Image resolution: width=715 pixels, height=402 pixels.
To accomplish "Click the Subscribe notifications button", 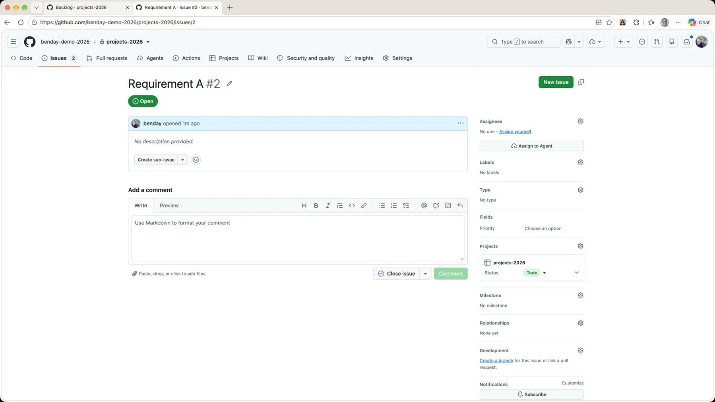I will (531, 394).
